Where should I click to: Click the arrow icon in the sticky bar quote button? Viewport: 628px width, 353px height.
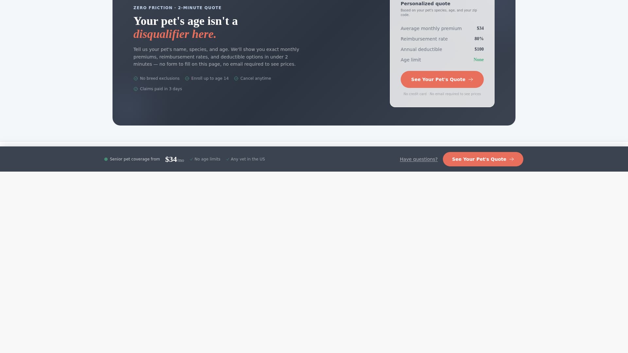pyautogui.click(x=512, y=159)
